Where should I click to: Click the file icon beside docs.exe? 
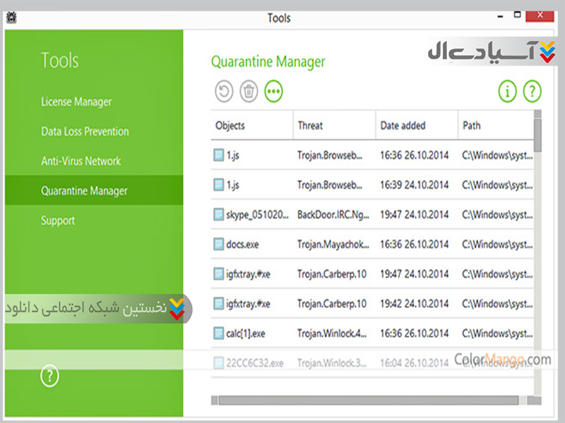(x=218, y=245)
